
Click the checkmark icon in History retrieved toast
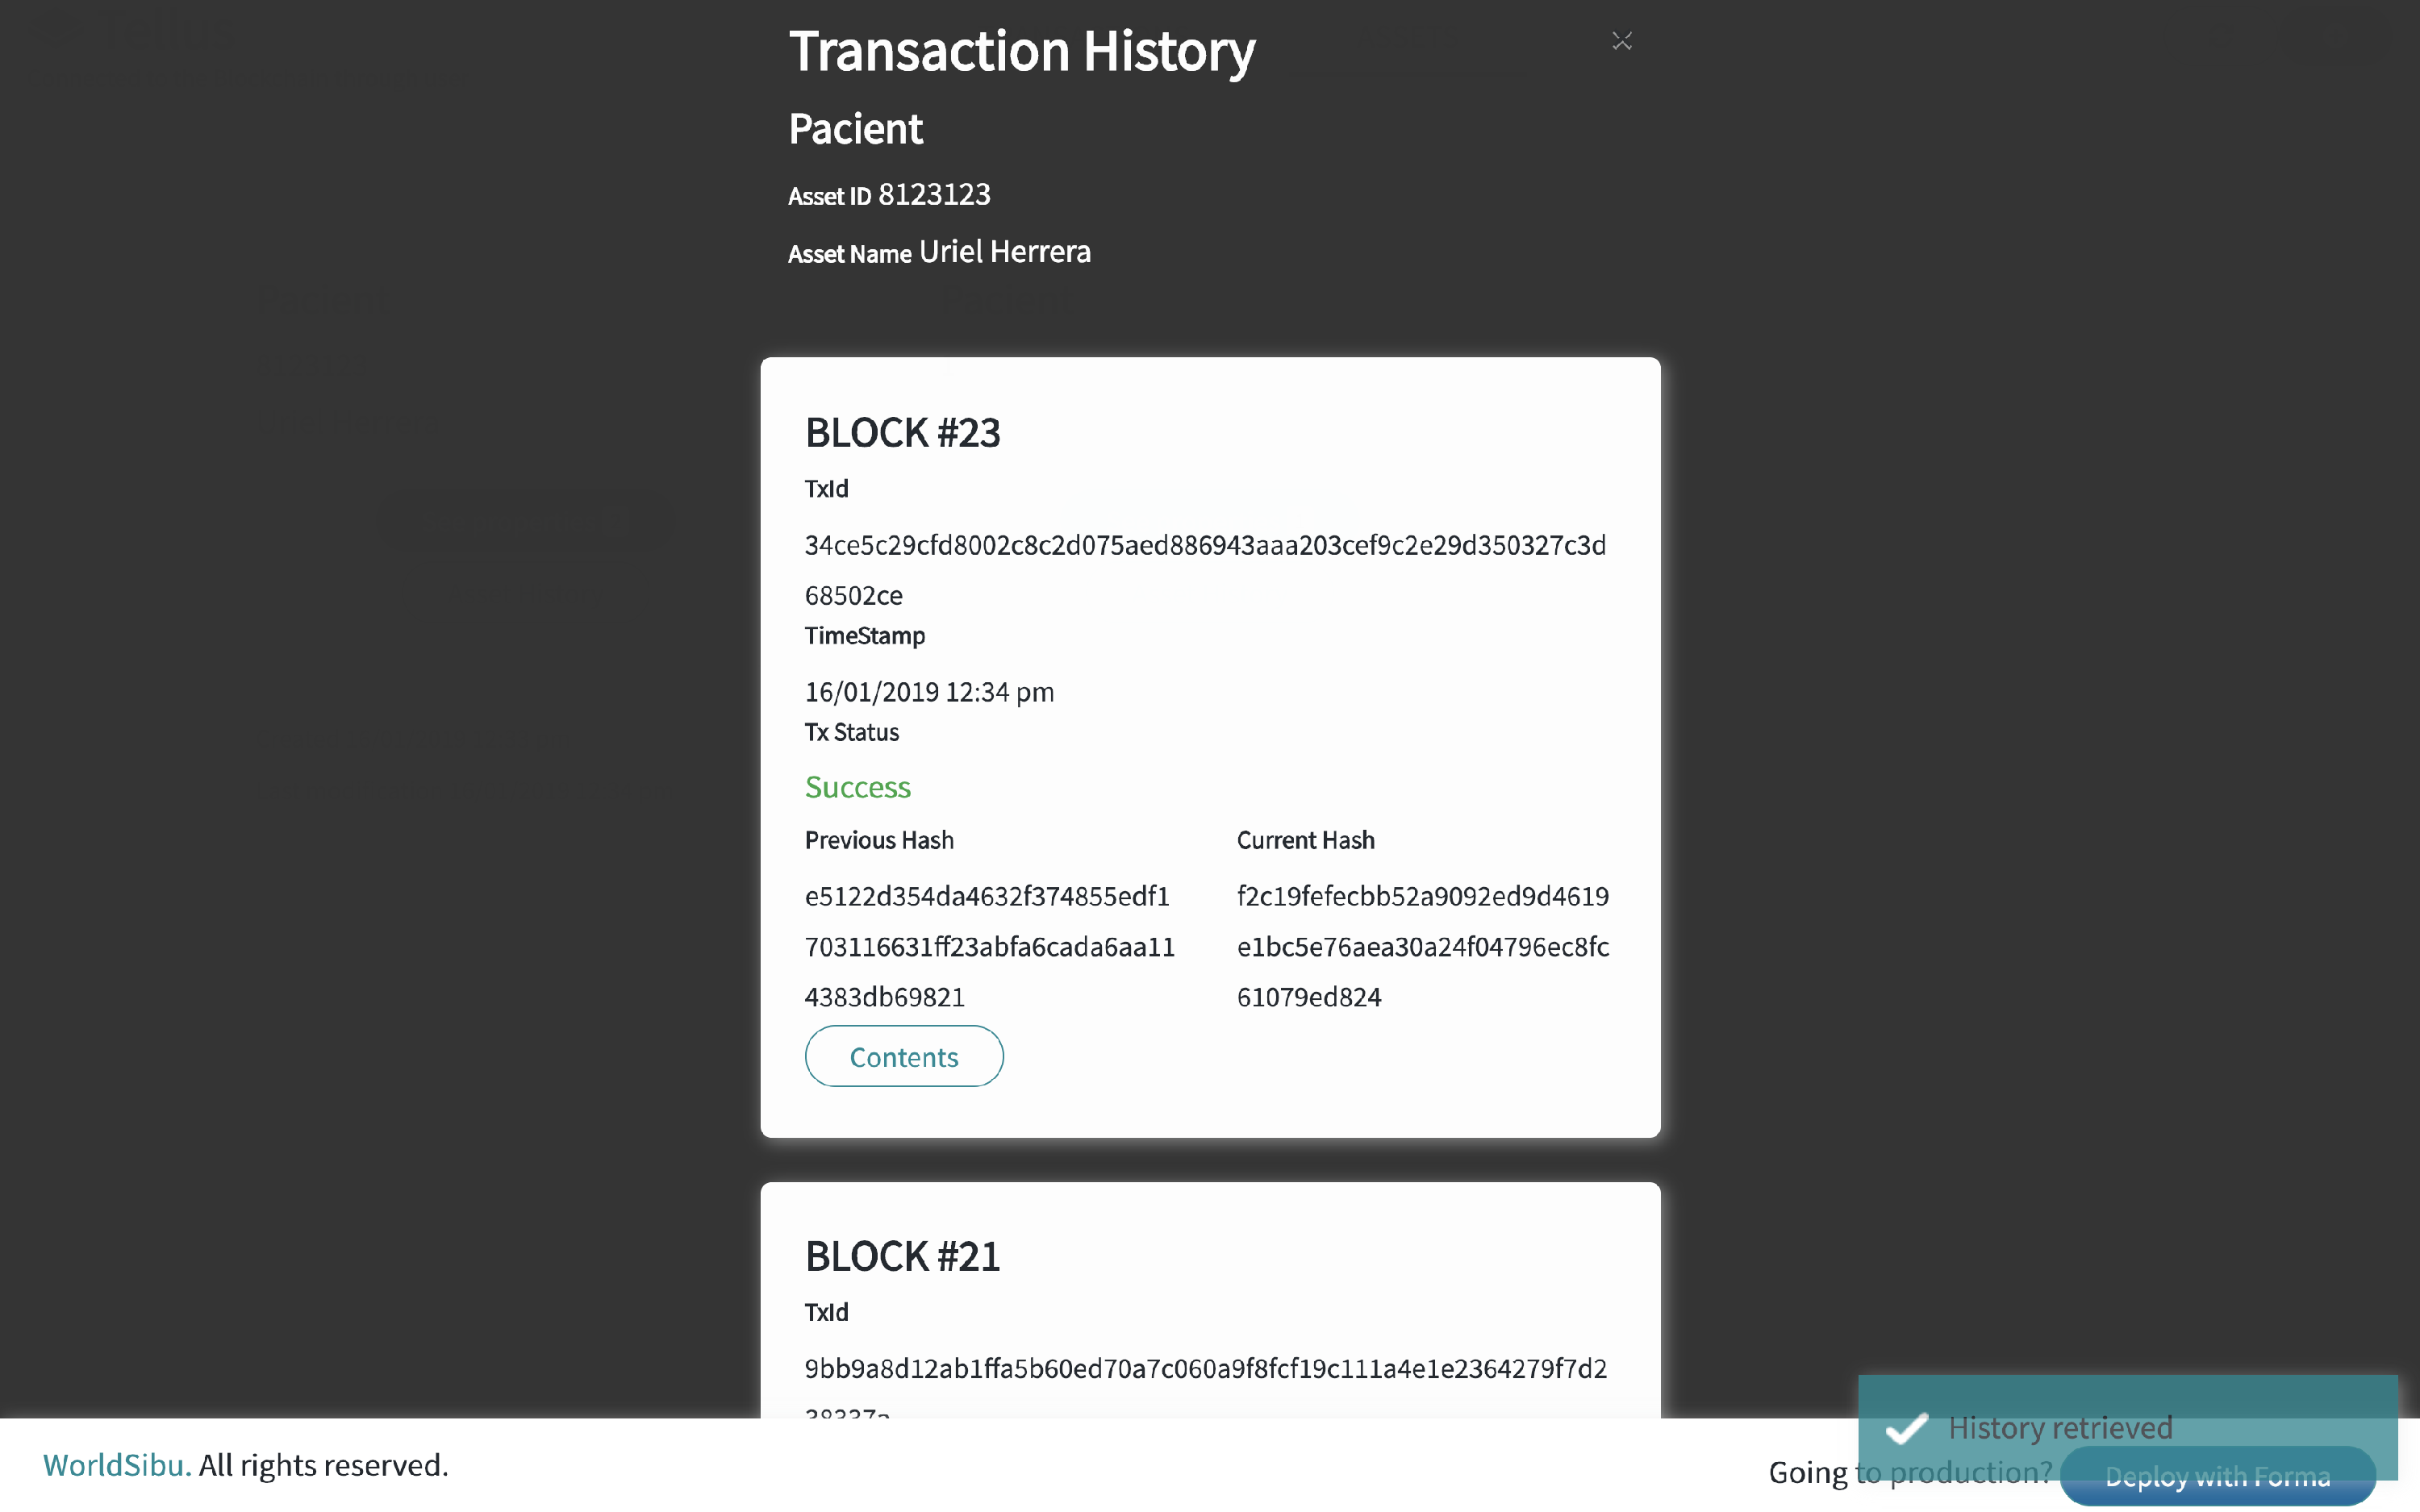click(x=1906, y=1428)
